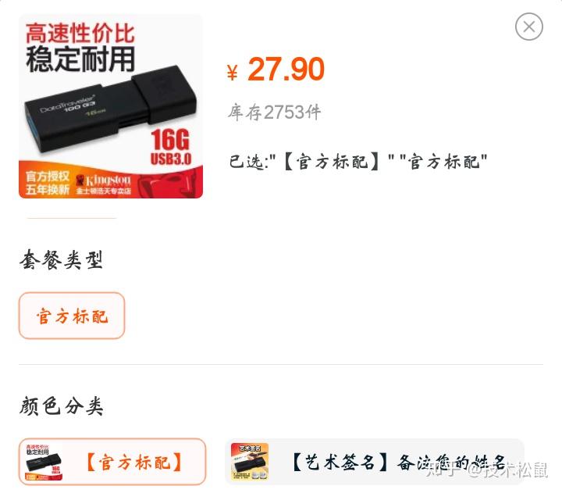
Task: Click the ¥ currency symbol
Action: tap(233, 72)
